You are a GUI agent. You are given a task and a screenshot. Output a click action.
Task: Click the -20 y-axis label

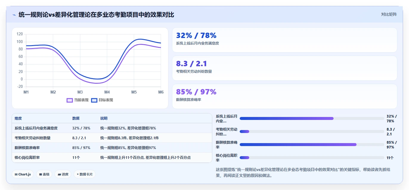tap(20, 87)
